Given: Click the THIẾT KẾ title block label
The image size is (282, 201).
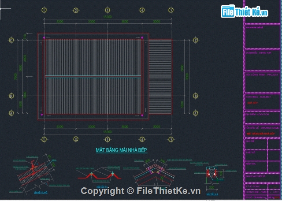Looking at the screenshot, I should (x=250, y=153).
